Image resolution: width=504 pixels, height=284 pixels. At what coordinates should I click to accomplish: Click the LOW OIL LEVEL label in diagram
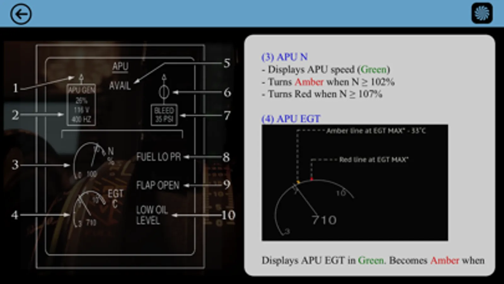coord(152,215)
